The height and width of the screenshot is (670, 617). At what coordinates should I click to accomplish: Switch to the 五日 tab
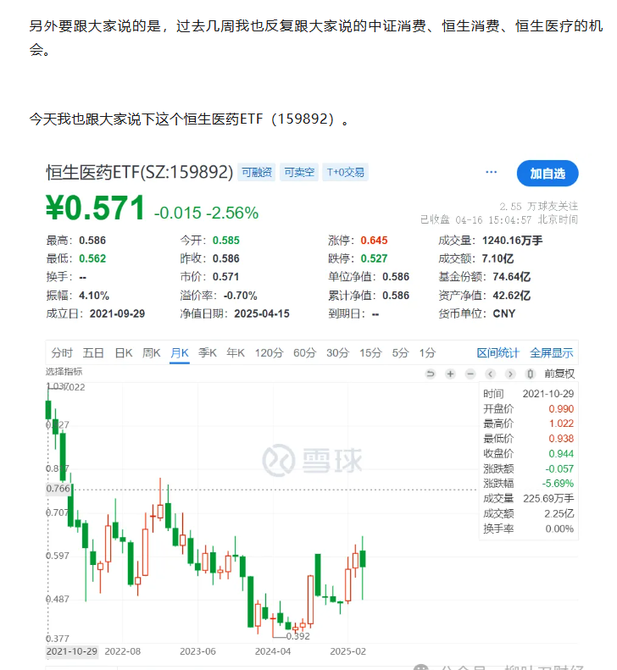tap(93, 353)
